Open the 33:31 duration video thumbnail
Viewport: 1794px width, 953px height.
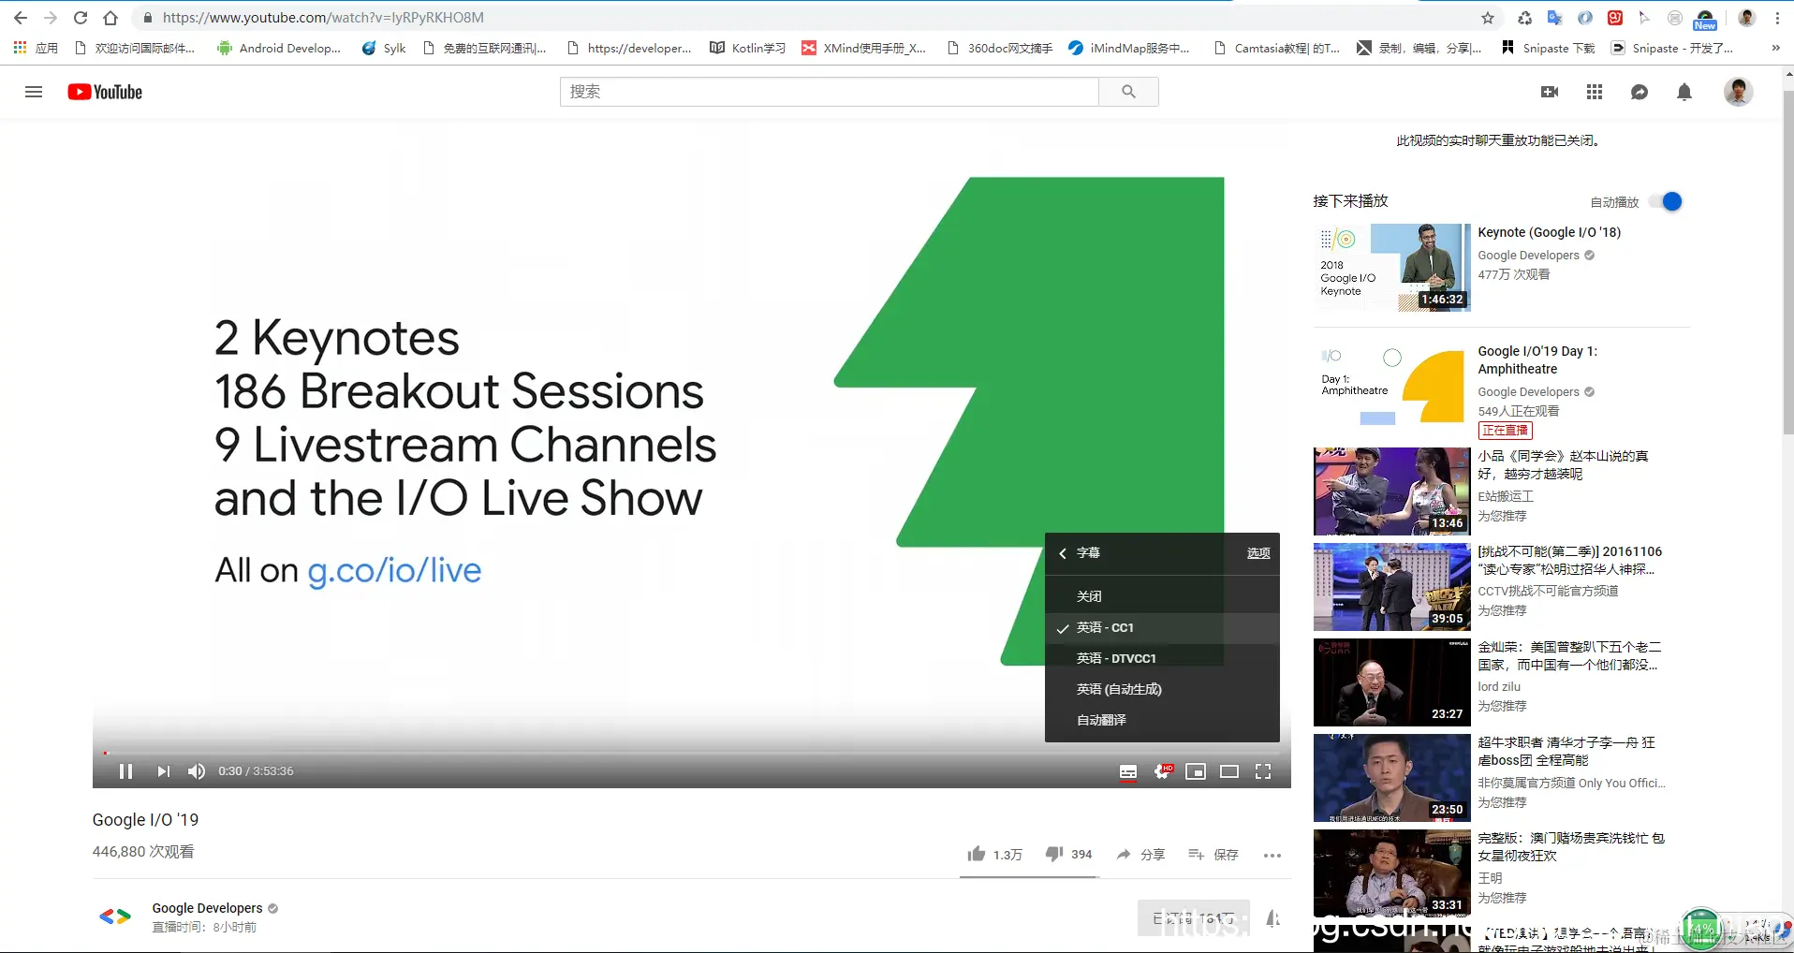tap(1391, 873)
